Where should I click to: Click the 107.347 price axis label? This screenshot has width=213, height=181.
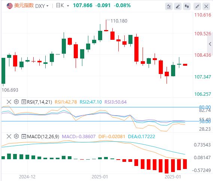click(x=203, y=77)
